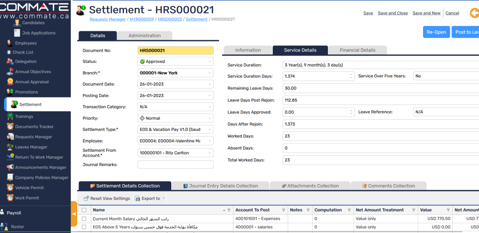Collapse the sidebar with the orange arrow handle
Screen dimensions: 479x233
click(x=74, y=213)
